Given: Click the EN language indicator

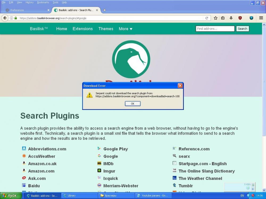Looking at the screenshot, I should [242, 196].
